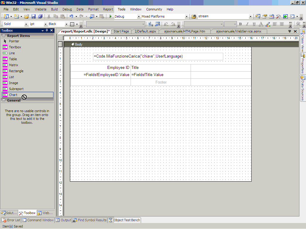Open the Mixed Platforms dropdown
Screen dimensions: 306x229
point(186,17)
